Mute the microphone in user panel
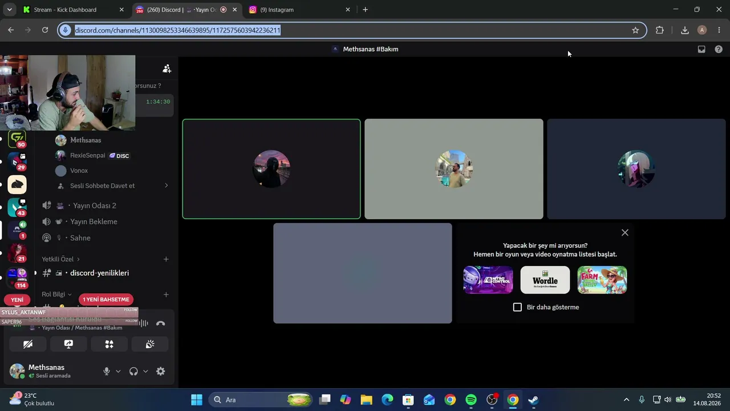Viewport: 730px width, 411px height. (x=106, y=371)
